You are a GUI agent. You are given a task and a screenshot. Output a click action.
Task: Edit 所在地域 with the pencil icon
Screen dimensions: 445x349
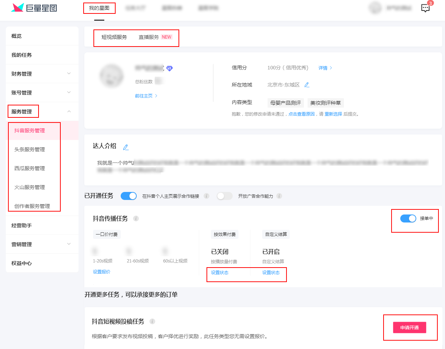[307, 85]
